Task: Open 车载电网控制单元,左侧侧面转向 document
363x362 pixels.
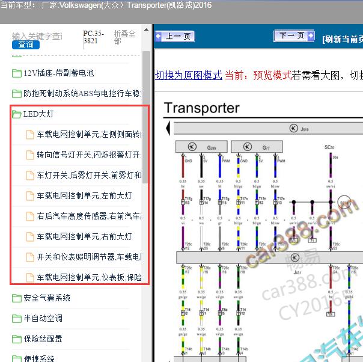Action: [x=90, y=134]
